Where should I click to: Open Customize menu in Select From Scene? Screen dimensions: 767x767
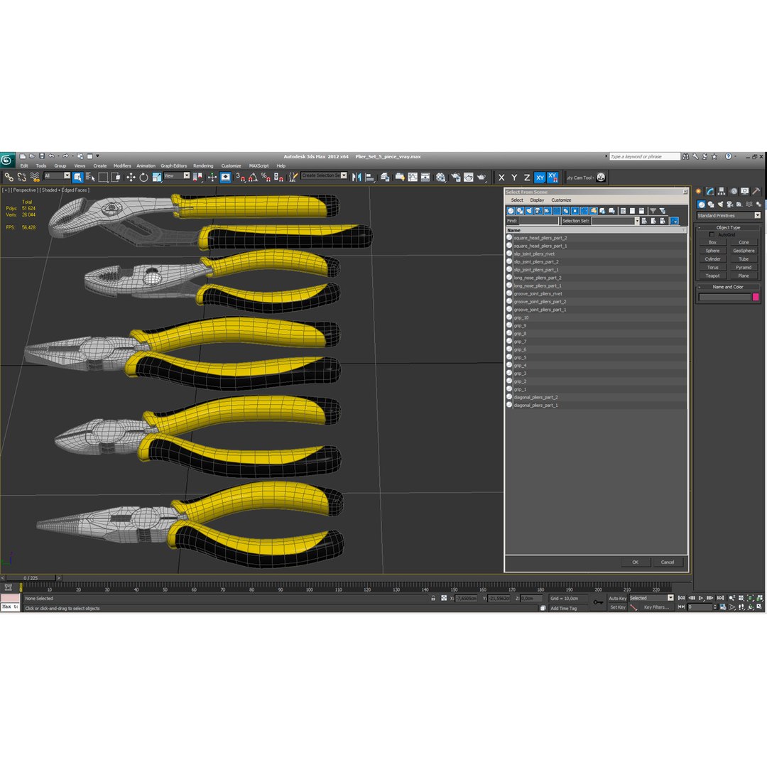[561, 200]
